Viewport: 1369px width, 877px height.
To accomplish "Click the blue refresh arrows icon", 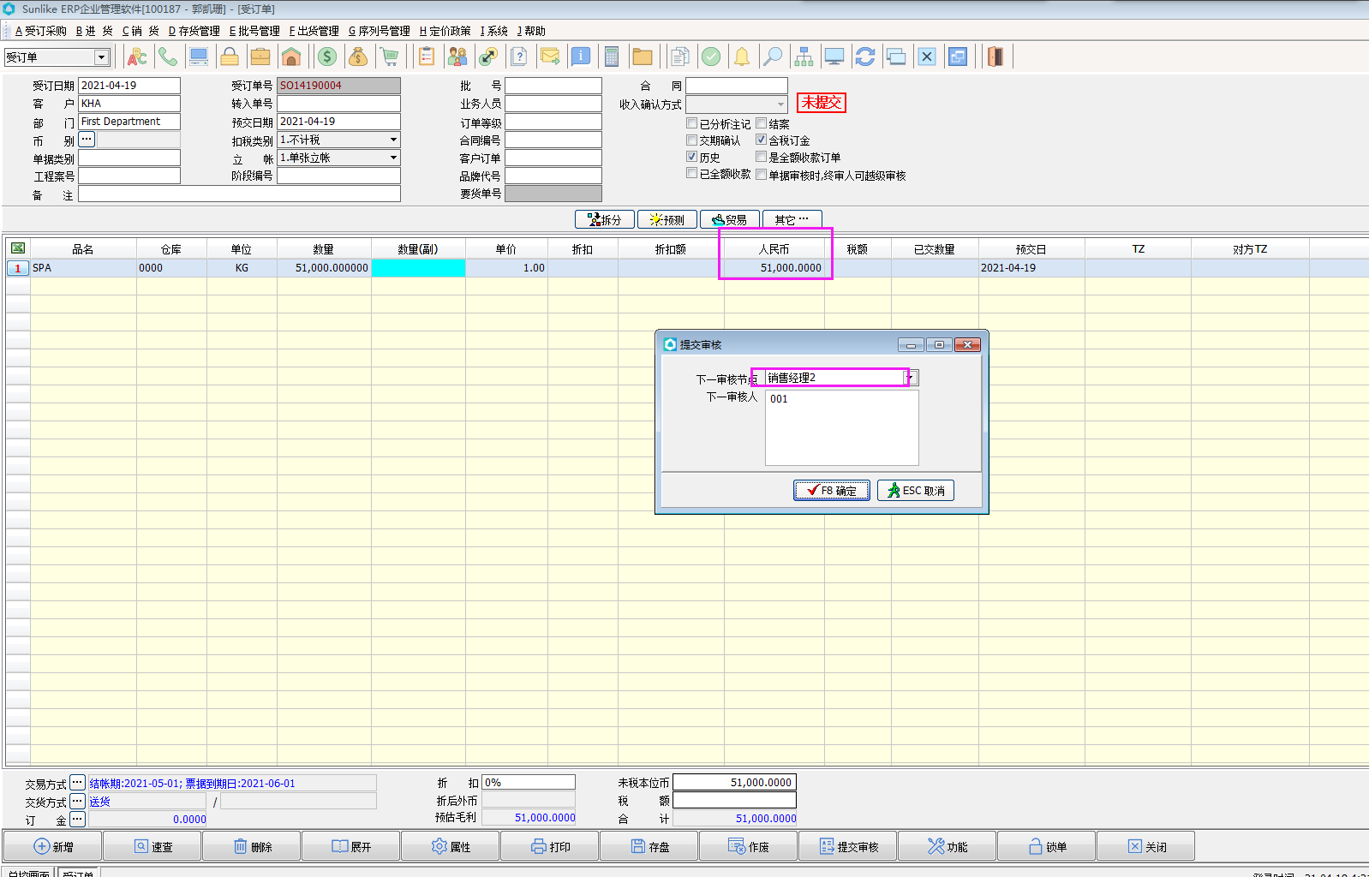I will coord(865,57).
